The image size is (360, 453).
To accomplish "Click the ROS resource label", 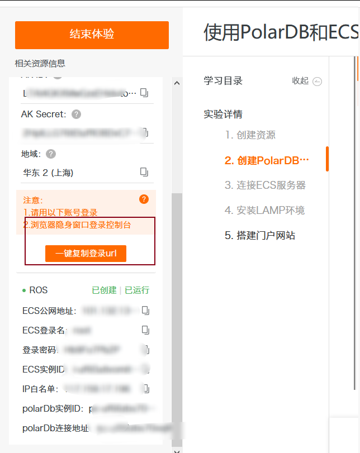I will [x=39, y=290].
